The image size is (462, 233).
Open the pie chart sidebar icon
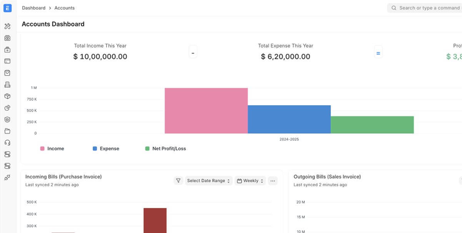[x=7, y=108]
